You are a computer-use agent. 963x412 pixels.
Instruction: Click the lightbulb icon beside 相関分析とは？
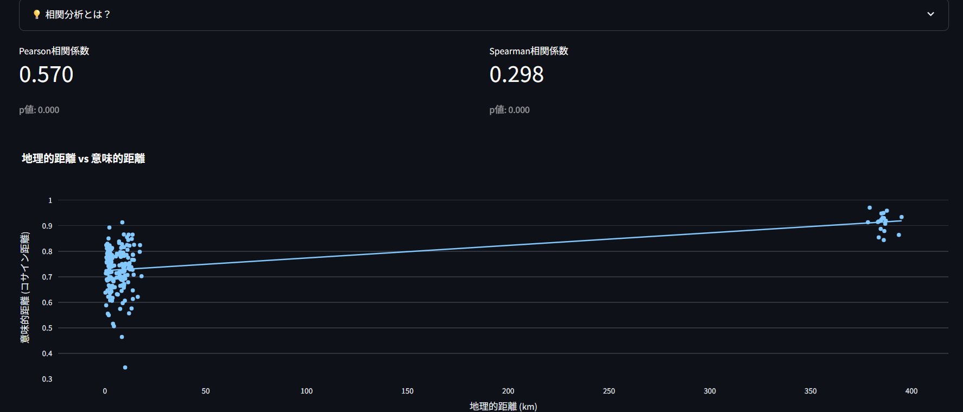(x=36, y=15)
